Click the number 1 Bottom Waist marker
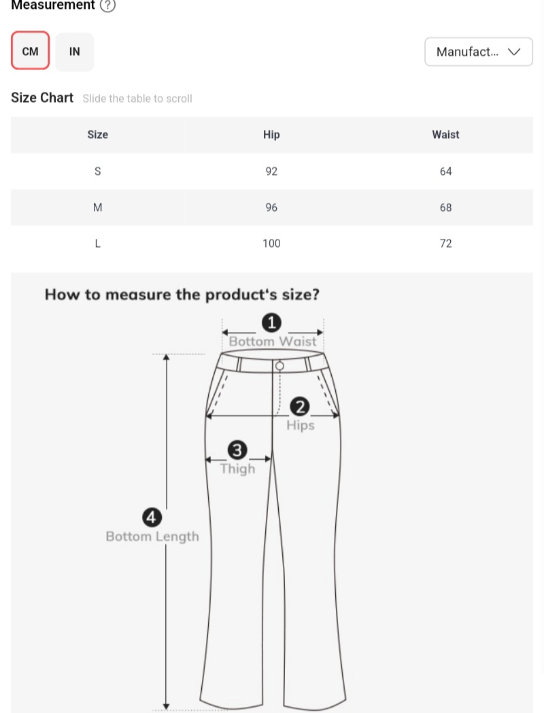The image size is (544, 713). (x=272, y=322)
